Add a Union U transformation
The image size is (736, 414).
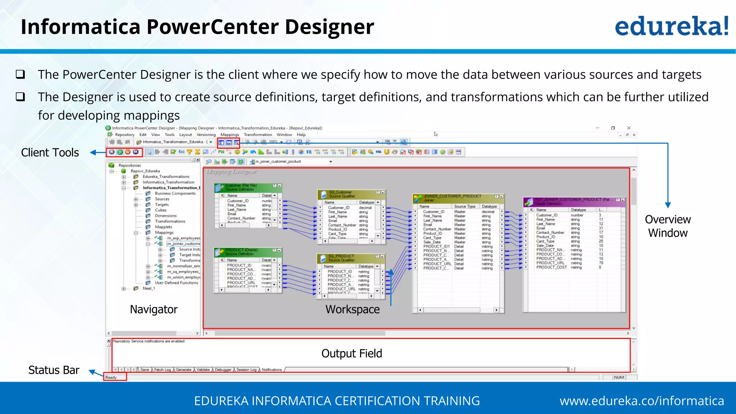click(x=386, y=152)
